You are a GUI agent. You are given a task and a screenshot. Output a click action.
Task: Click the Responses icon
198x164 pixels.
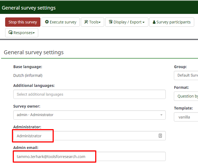point(11,33)
